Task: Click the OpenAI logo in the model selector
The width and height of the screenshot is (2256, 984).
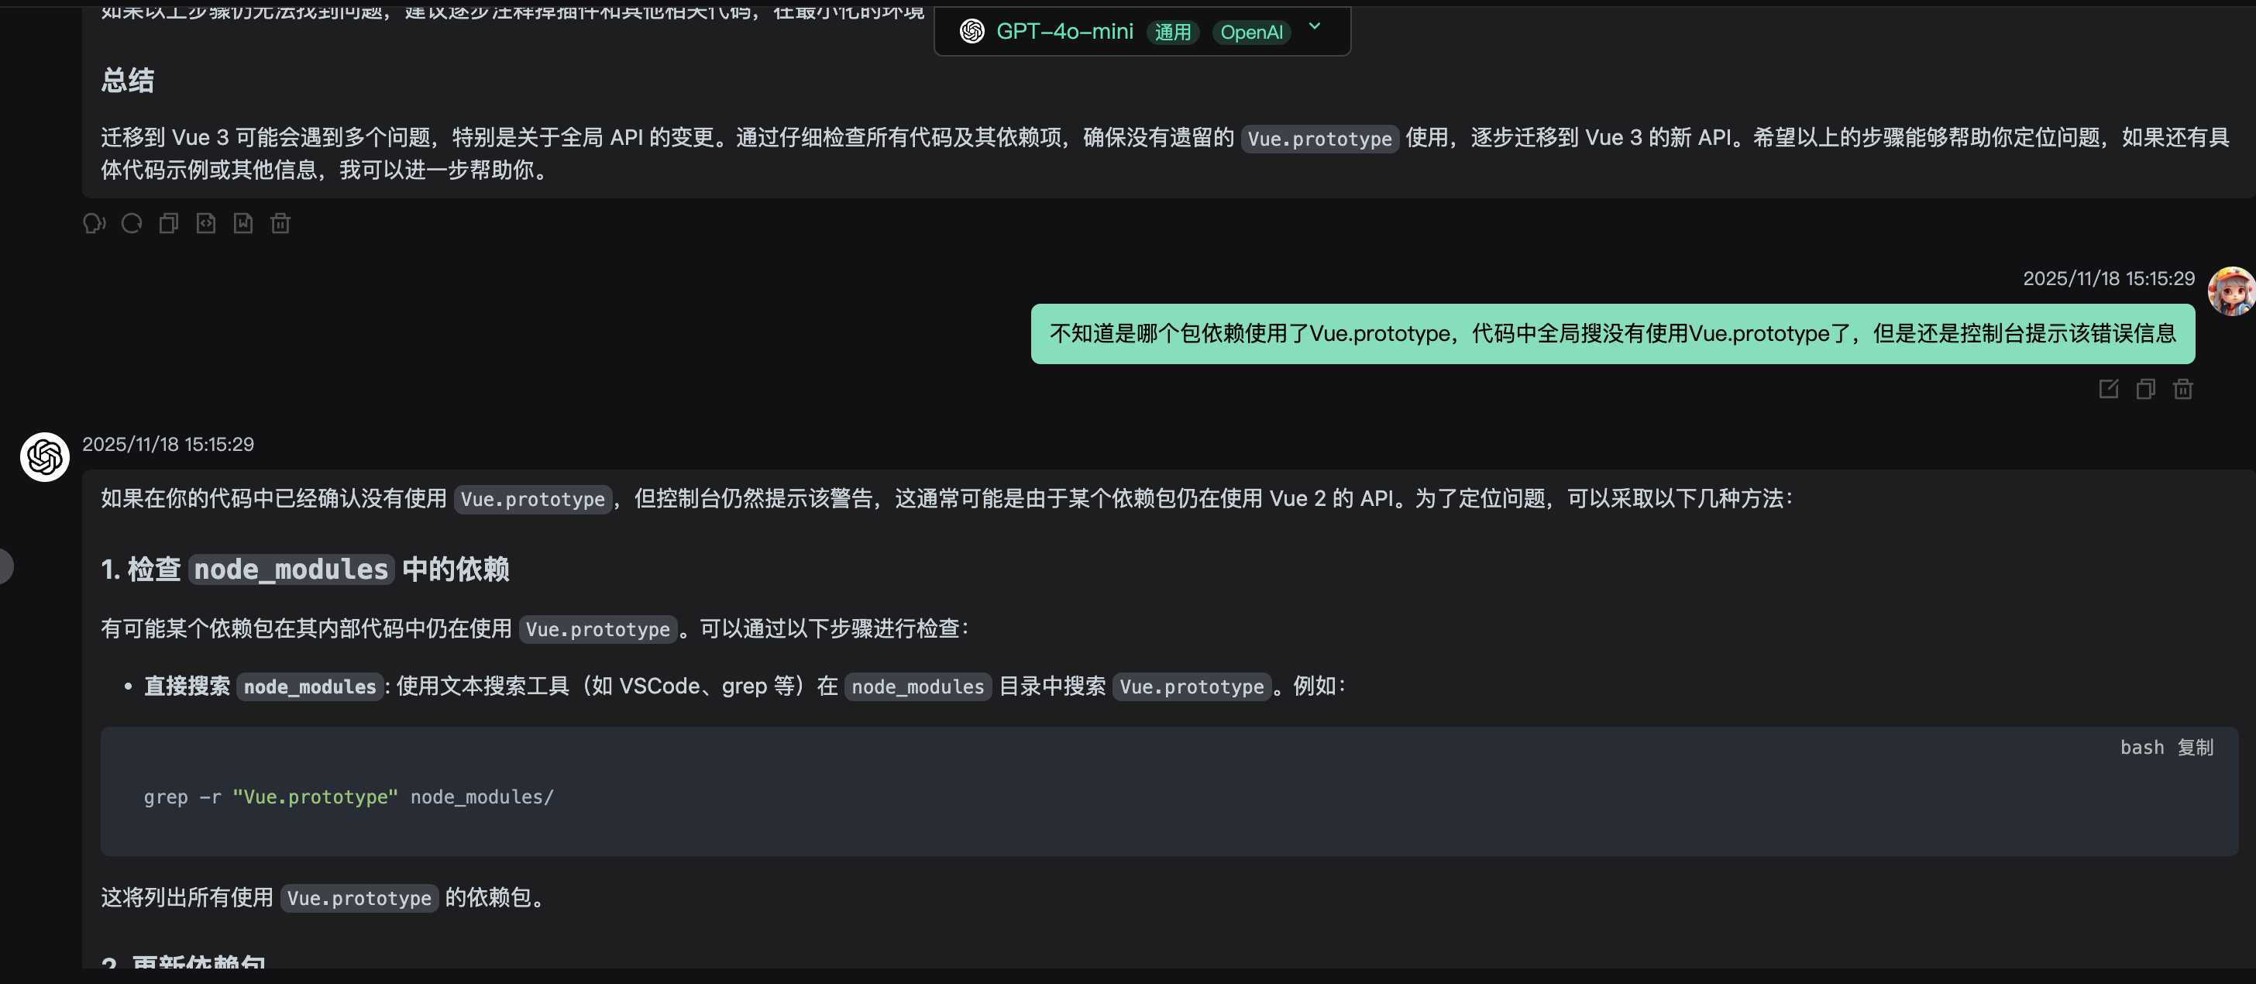Action: click(x=972, y=32)
